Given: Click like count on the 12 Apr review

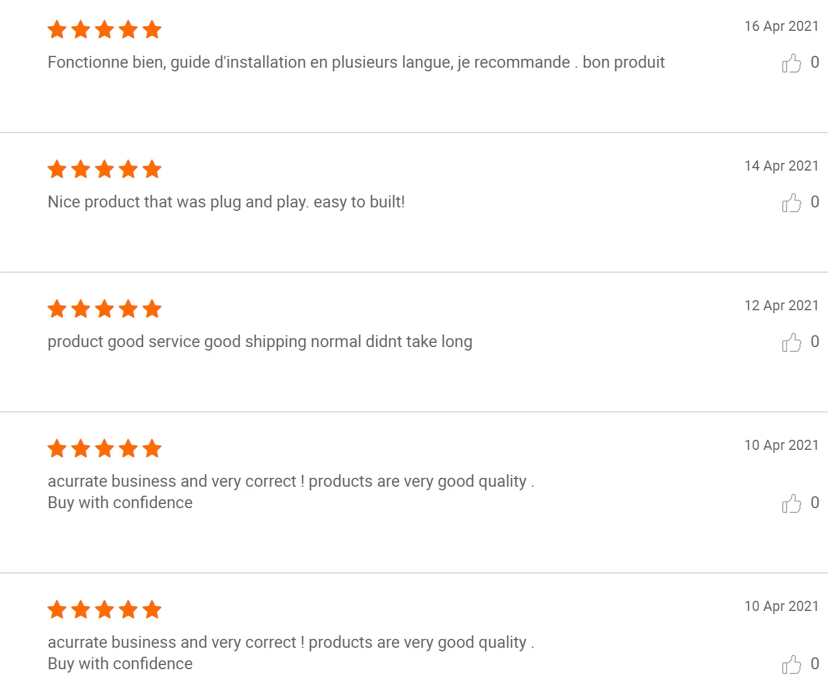Looking at the screenshot, I should [815, 342].
